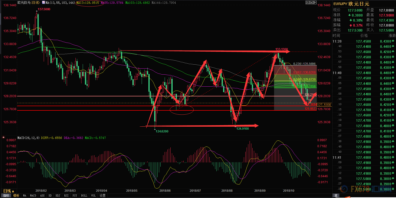The height and width of the screenshot is (198, 396).
Task: Click the MACD:-0.5747 value
Action: (x=95, y=138)
